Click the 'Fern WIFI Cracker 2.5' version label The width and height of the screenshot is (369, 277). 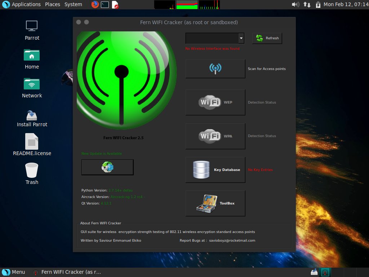[x=124, y=138]
